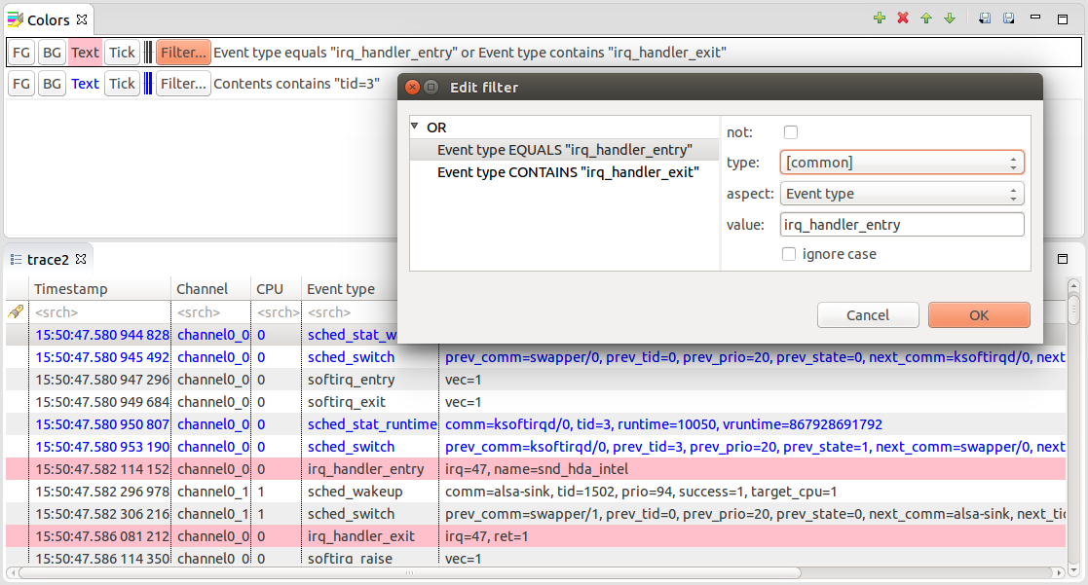The height and width of the screenshot is (585, 1088).
Task: Collapse the OR node in filter tree
Action: coord(415,127)
